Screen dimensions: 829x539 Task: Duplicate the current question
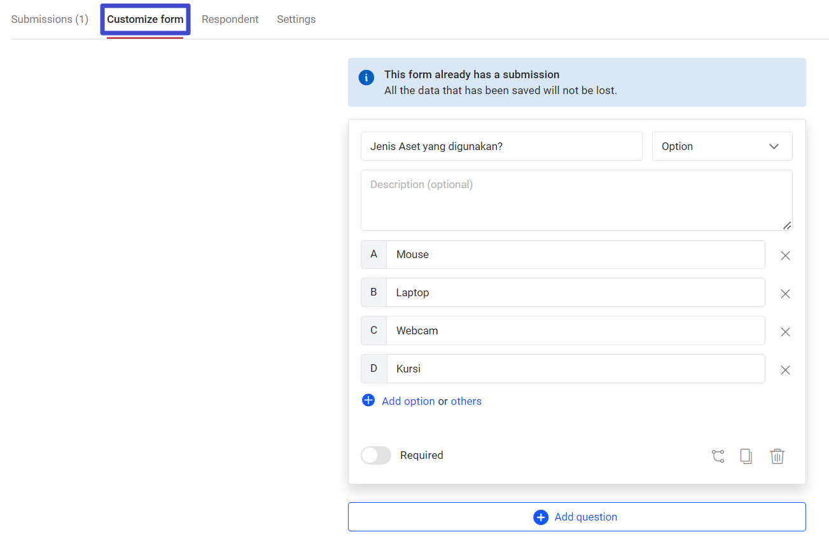pyautogui.click(x=746, y=456)
